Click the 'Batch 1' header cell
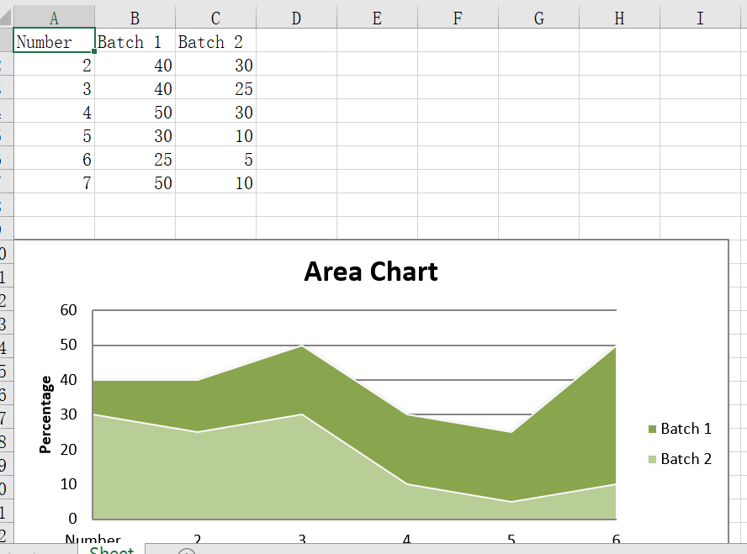Screen dimensions: 747x554 (x=135, y=40)
